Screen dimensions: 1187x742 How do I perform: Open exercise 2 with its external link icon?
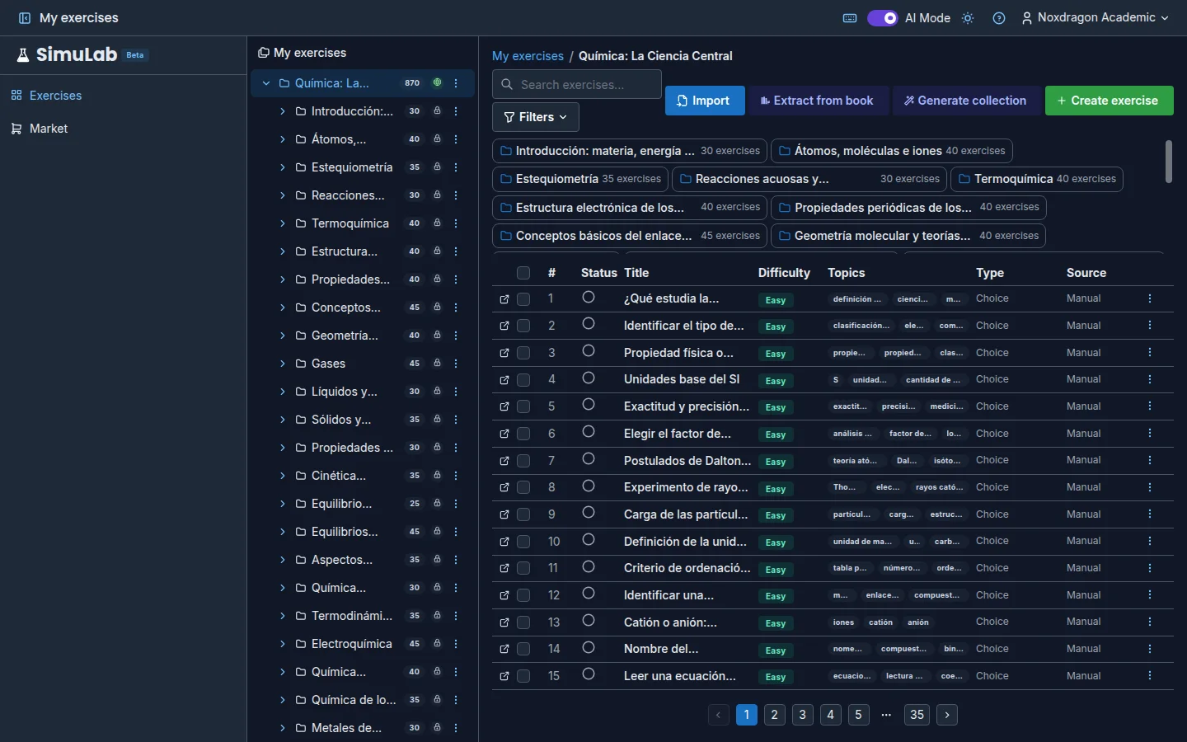pyautogui.click(x=504, y=326)
